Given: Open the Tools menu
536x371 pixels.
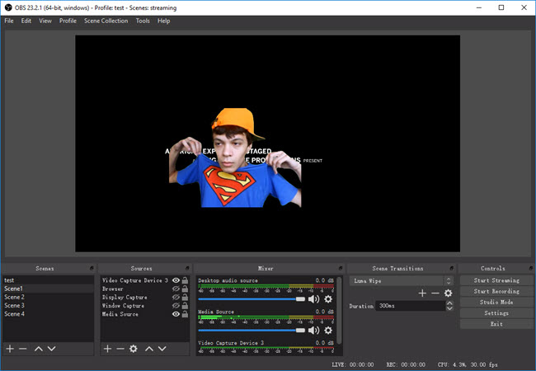Looking at the screenshot, I should tap(143, 21).
